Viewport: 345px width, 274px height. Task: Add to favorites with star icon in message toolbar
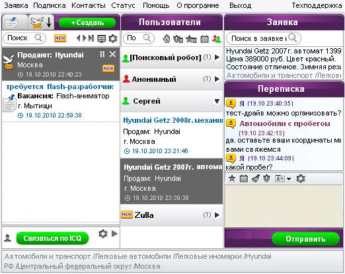point(232,178)
